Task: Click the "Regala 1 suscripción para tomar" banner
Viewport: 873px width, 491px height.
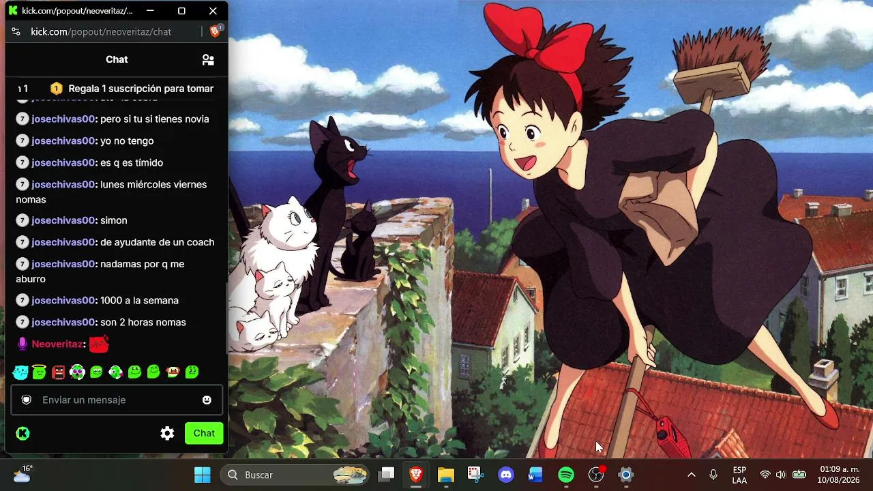Action: (x=132, y=89)
